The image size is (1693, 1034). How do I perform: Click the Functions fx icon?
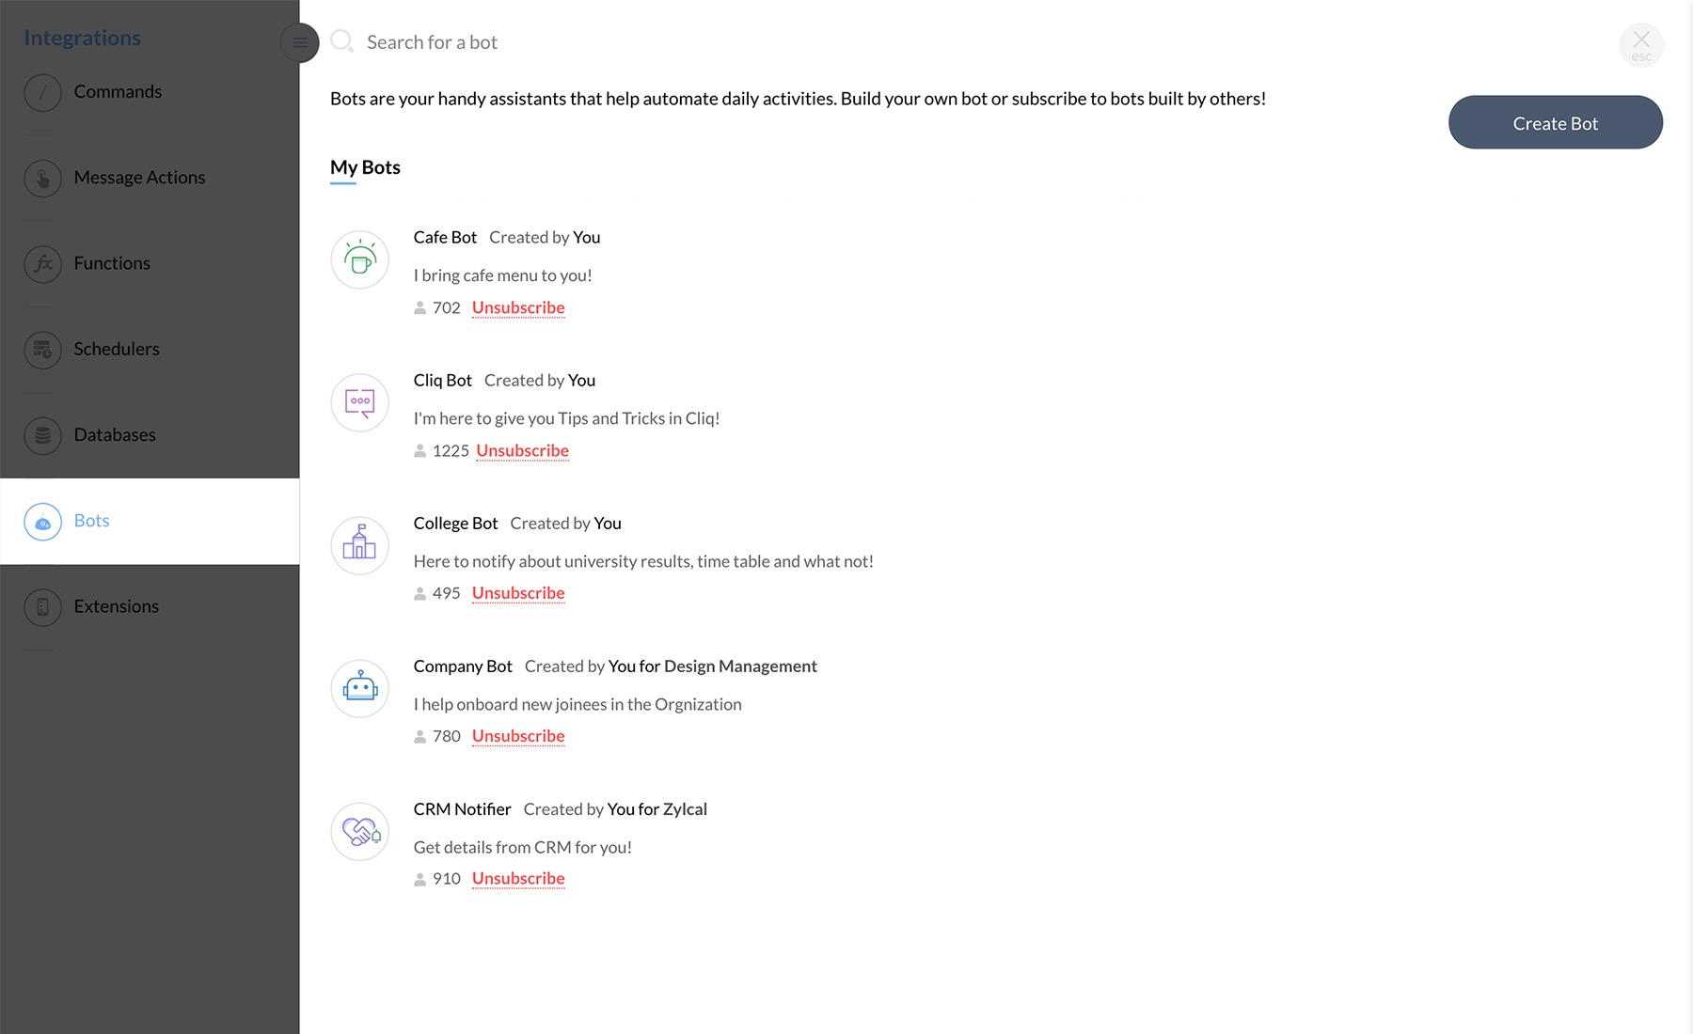click(42, 264)
